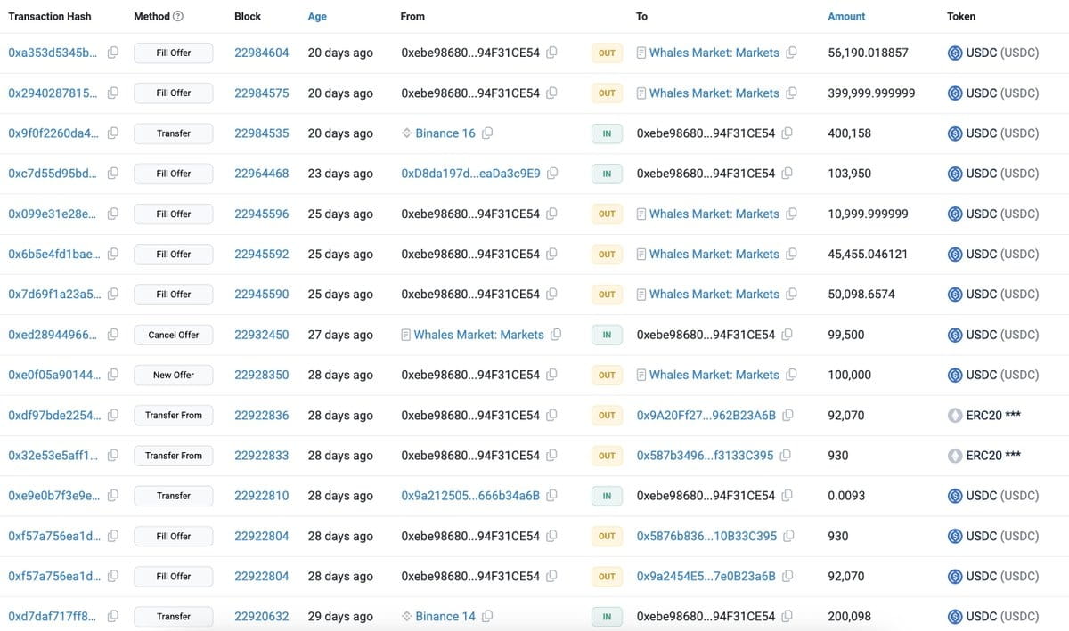Screen dimensions: 1069x631
Task: Open block 22945592
Action: [x=262, y=254]
